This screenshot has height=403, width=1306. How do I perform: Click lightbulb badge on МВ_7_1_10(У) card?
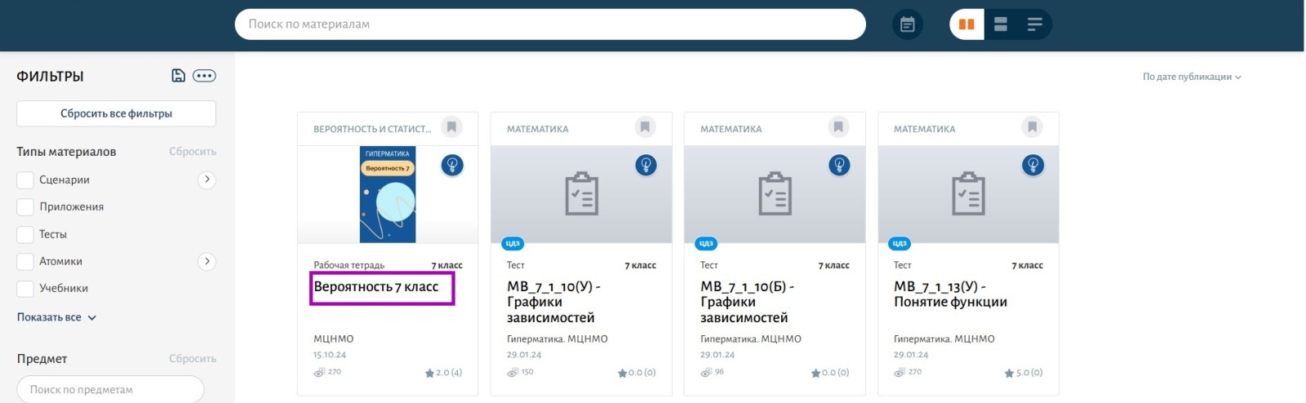point(646,166)
